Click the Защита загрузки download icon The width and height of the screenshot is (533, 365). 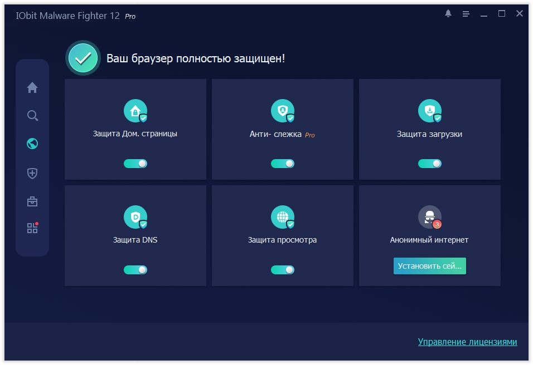pos(430,111)
